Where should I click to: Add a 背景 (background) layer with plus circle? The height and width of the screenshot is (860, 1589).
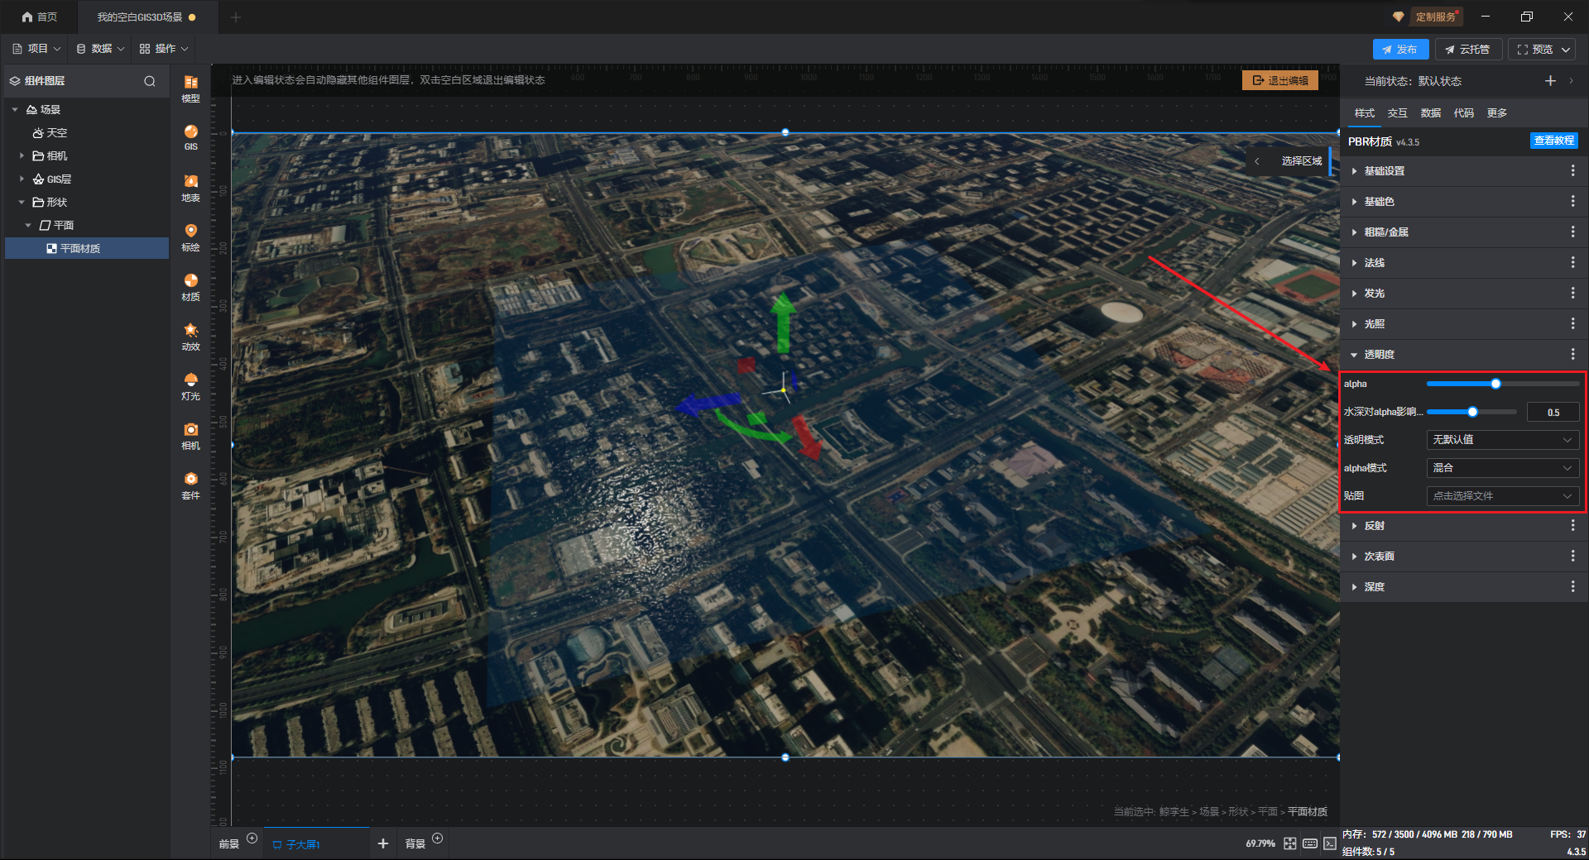[438, 838]
